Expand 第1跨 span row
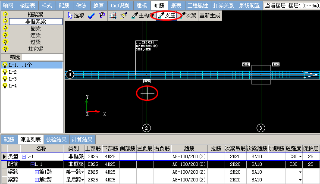The width and height of the screenshot is (320, 184). pyautogui.click(x=37, y=172)
